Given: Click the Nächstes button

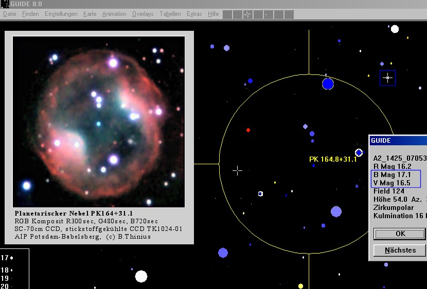Looking at the screenshot, I should [x=400, y=251].
